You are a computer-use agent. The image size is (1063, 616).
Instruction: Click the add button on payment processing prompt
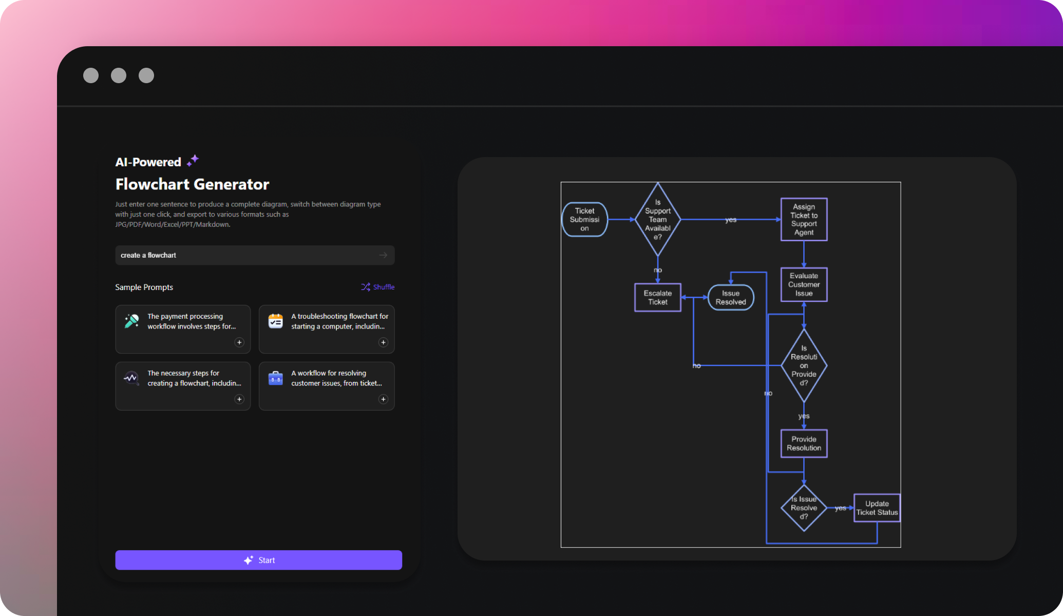tap(240, 342)
